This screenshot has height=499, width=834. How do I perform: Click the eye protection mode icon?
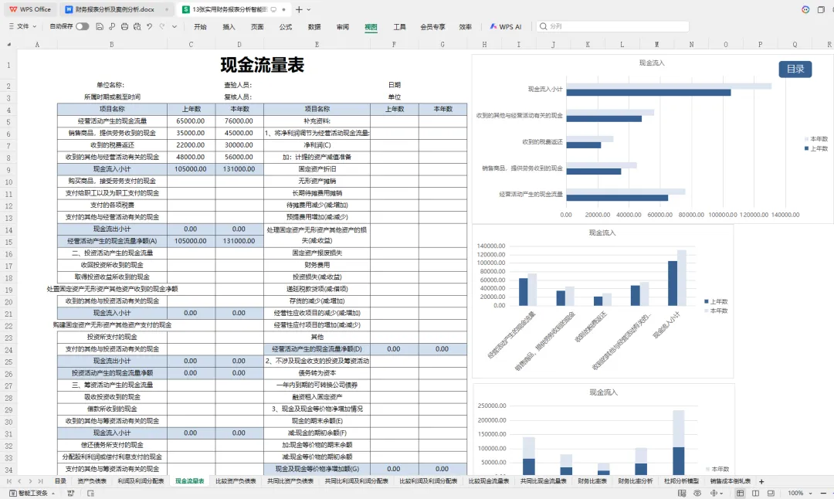coord(697,493)
